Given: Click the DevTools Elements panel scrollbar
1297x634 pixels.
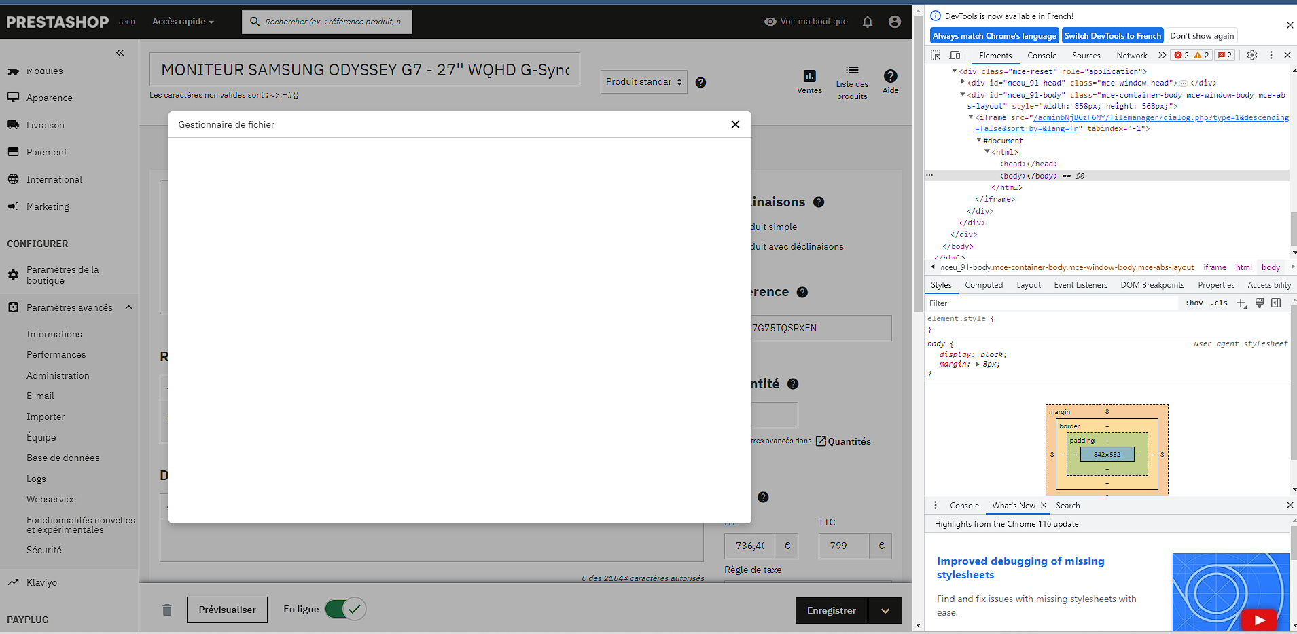Looking at the screenshot, I should 1293,229.
